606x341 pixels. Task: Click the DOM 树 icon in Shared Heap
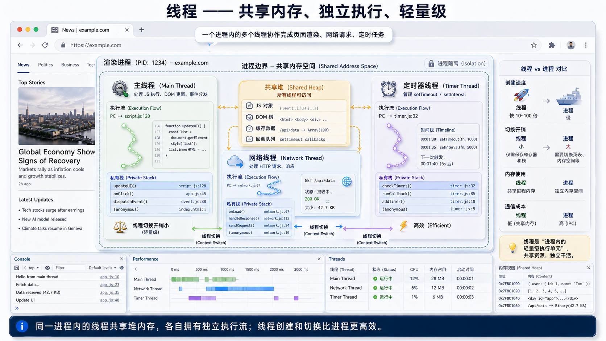pyautogui.click(x=249, y=117)
